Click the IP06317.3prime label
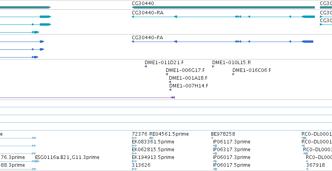The width and height of the screenshot is (332, 171). (232, 150)
